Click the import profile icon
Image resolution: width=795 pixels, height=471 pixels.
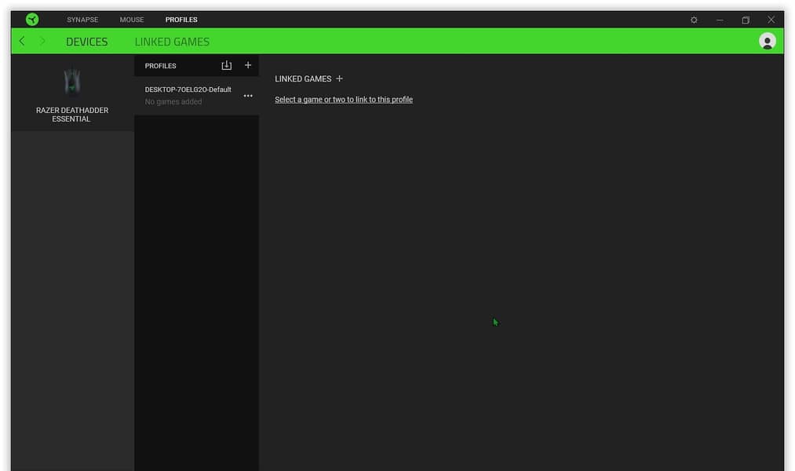[x=227, y=65]
